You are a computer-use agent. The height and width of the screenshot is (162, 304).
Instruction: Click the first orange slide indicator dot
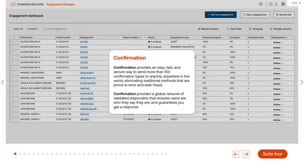15,154
